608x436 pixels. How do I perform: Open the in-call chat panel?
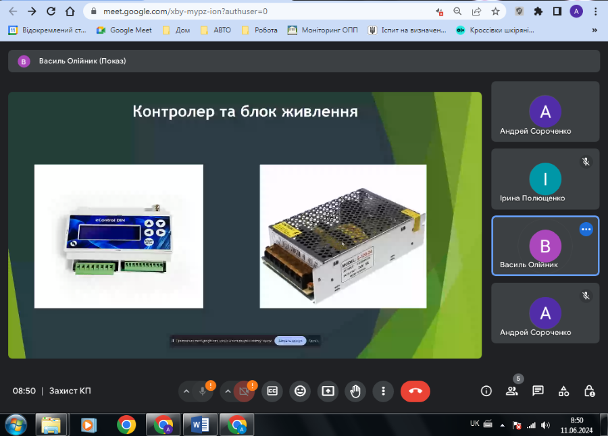pyautogui.click(x=538, y=391)
